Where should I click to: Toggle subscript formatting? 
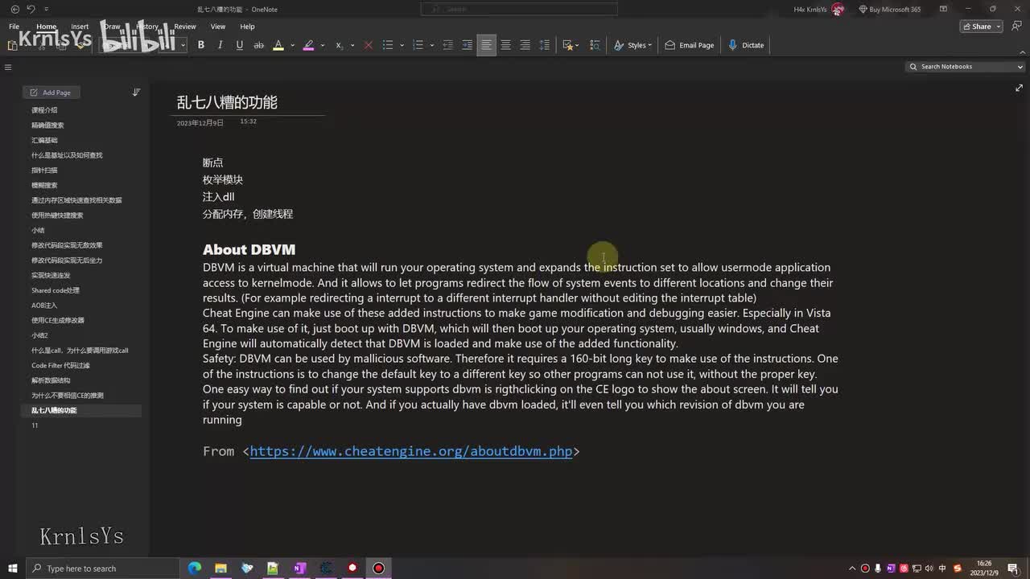coord(339,45)
